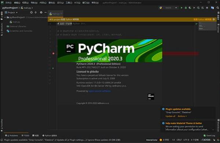Click the expand/collapse all icon in Project panel
Viewport: 220px width, 143px height.
pyautogui.click(x=36, y=12)
